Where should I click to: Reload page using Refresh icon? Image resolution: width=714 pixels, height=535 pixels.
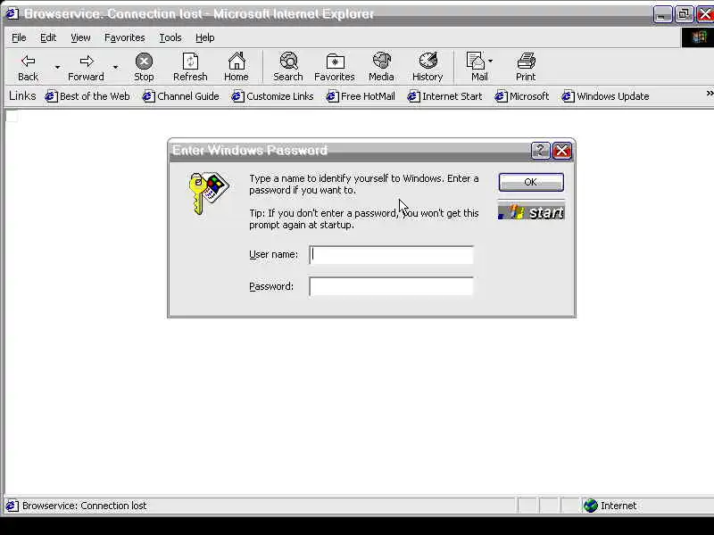click(x=190, y=62)
